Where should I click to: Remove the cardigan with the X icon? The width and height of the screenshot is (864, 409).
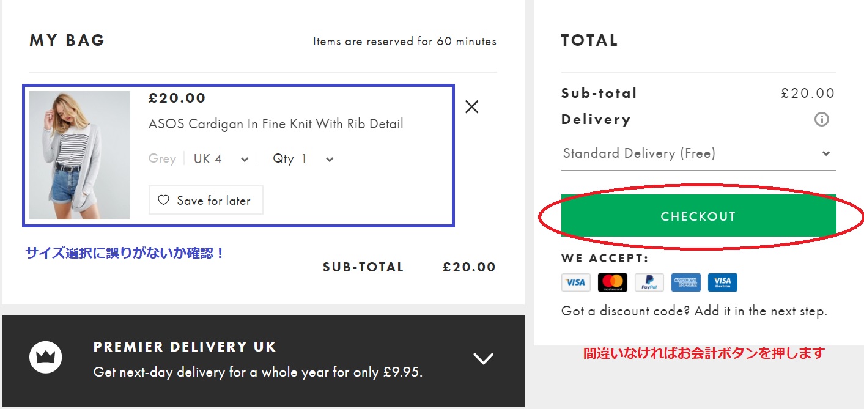pos(471,107)
